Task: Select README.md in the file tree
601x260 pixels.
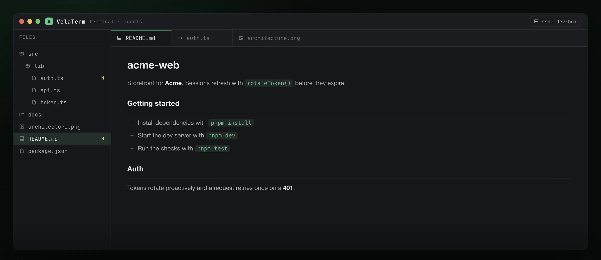Action: tap(62, 139)
